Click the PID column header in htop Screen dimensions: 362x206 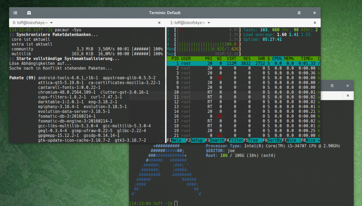(x=175, y=58)
